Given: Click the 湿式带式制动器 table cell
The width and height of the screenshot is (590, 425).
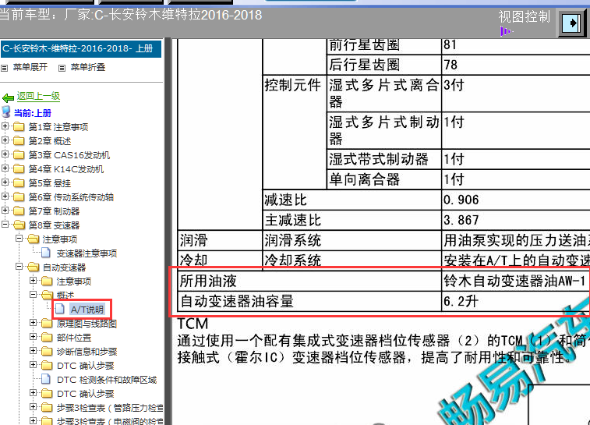Looking at the screenshot, I should pos(383,159).
